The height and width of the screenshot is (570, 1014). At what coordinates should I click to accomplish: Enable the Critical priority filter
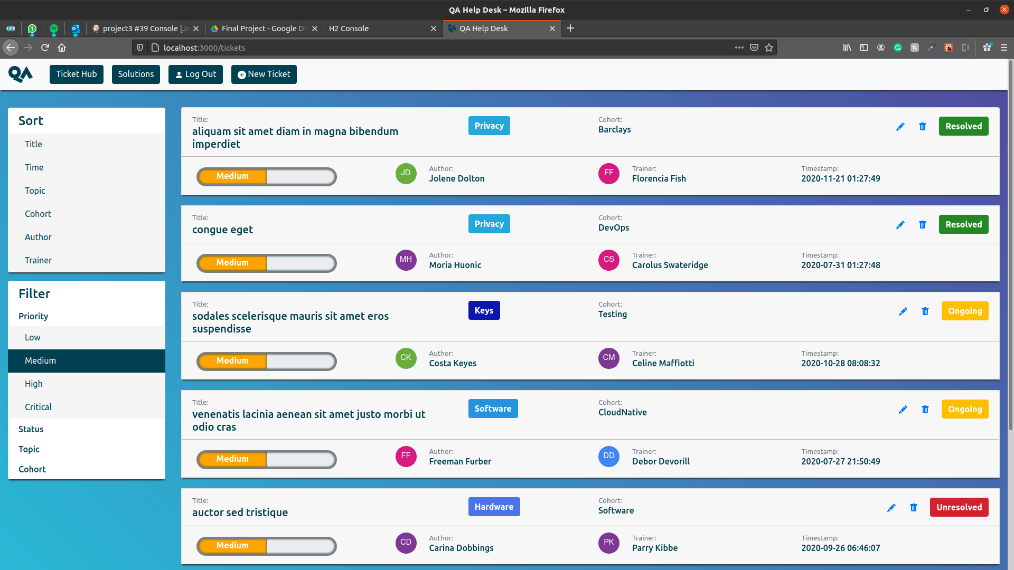pyautogui.click(x=37, y=407)
